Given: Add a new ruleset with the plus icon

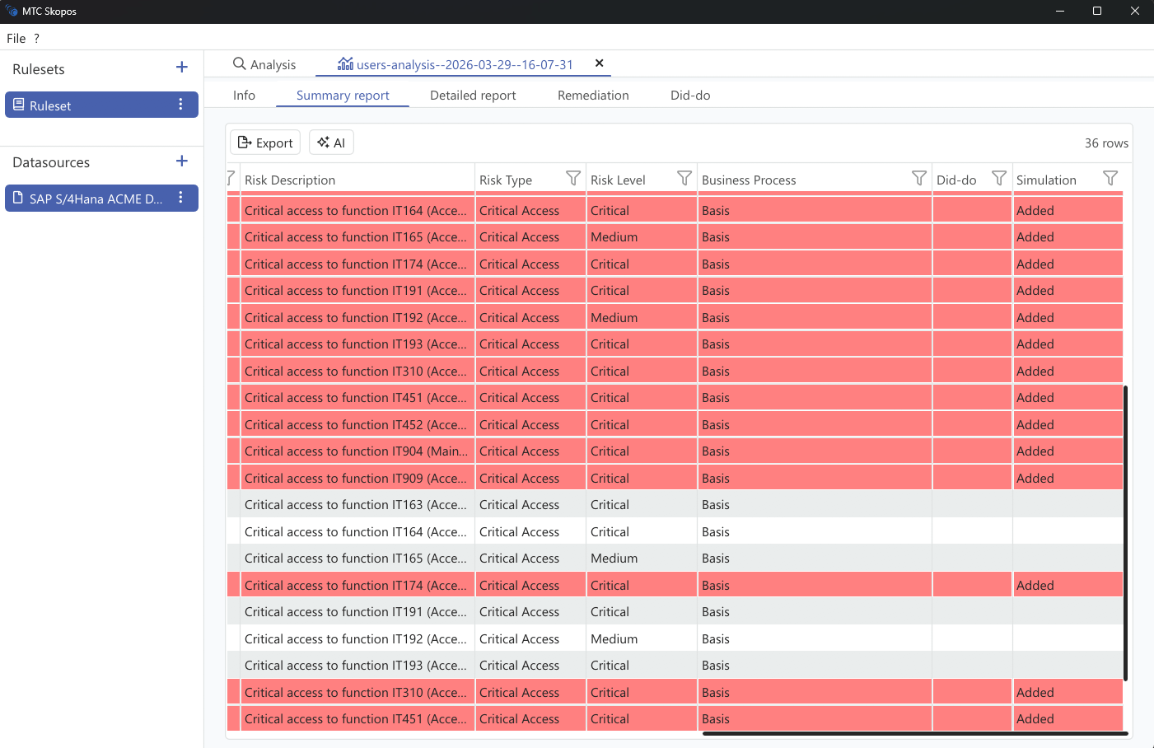Looking at the screenshot, I should [181, 68].
